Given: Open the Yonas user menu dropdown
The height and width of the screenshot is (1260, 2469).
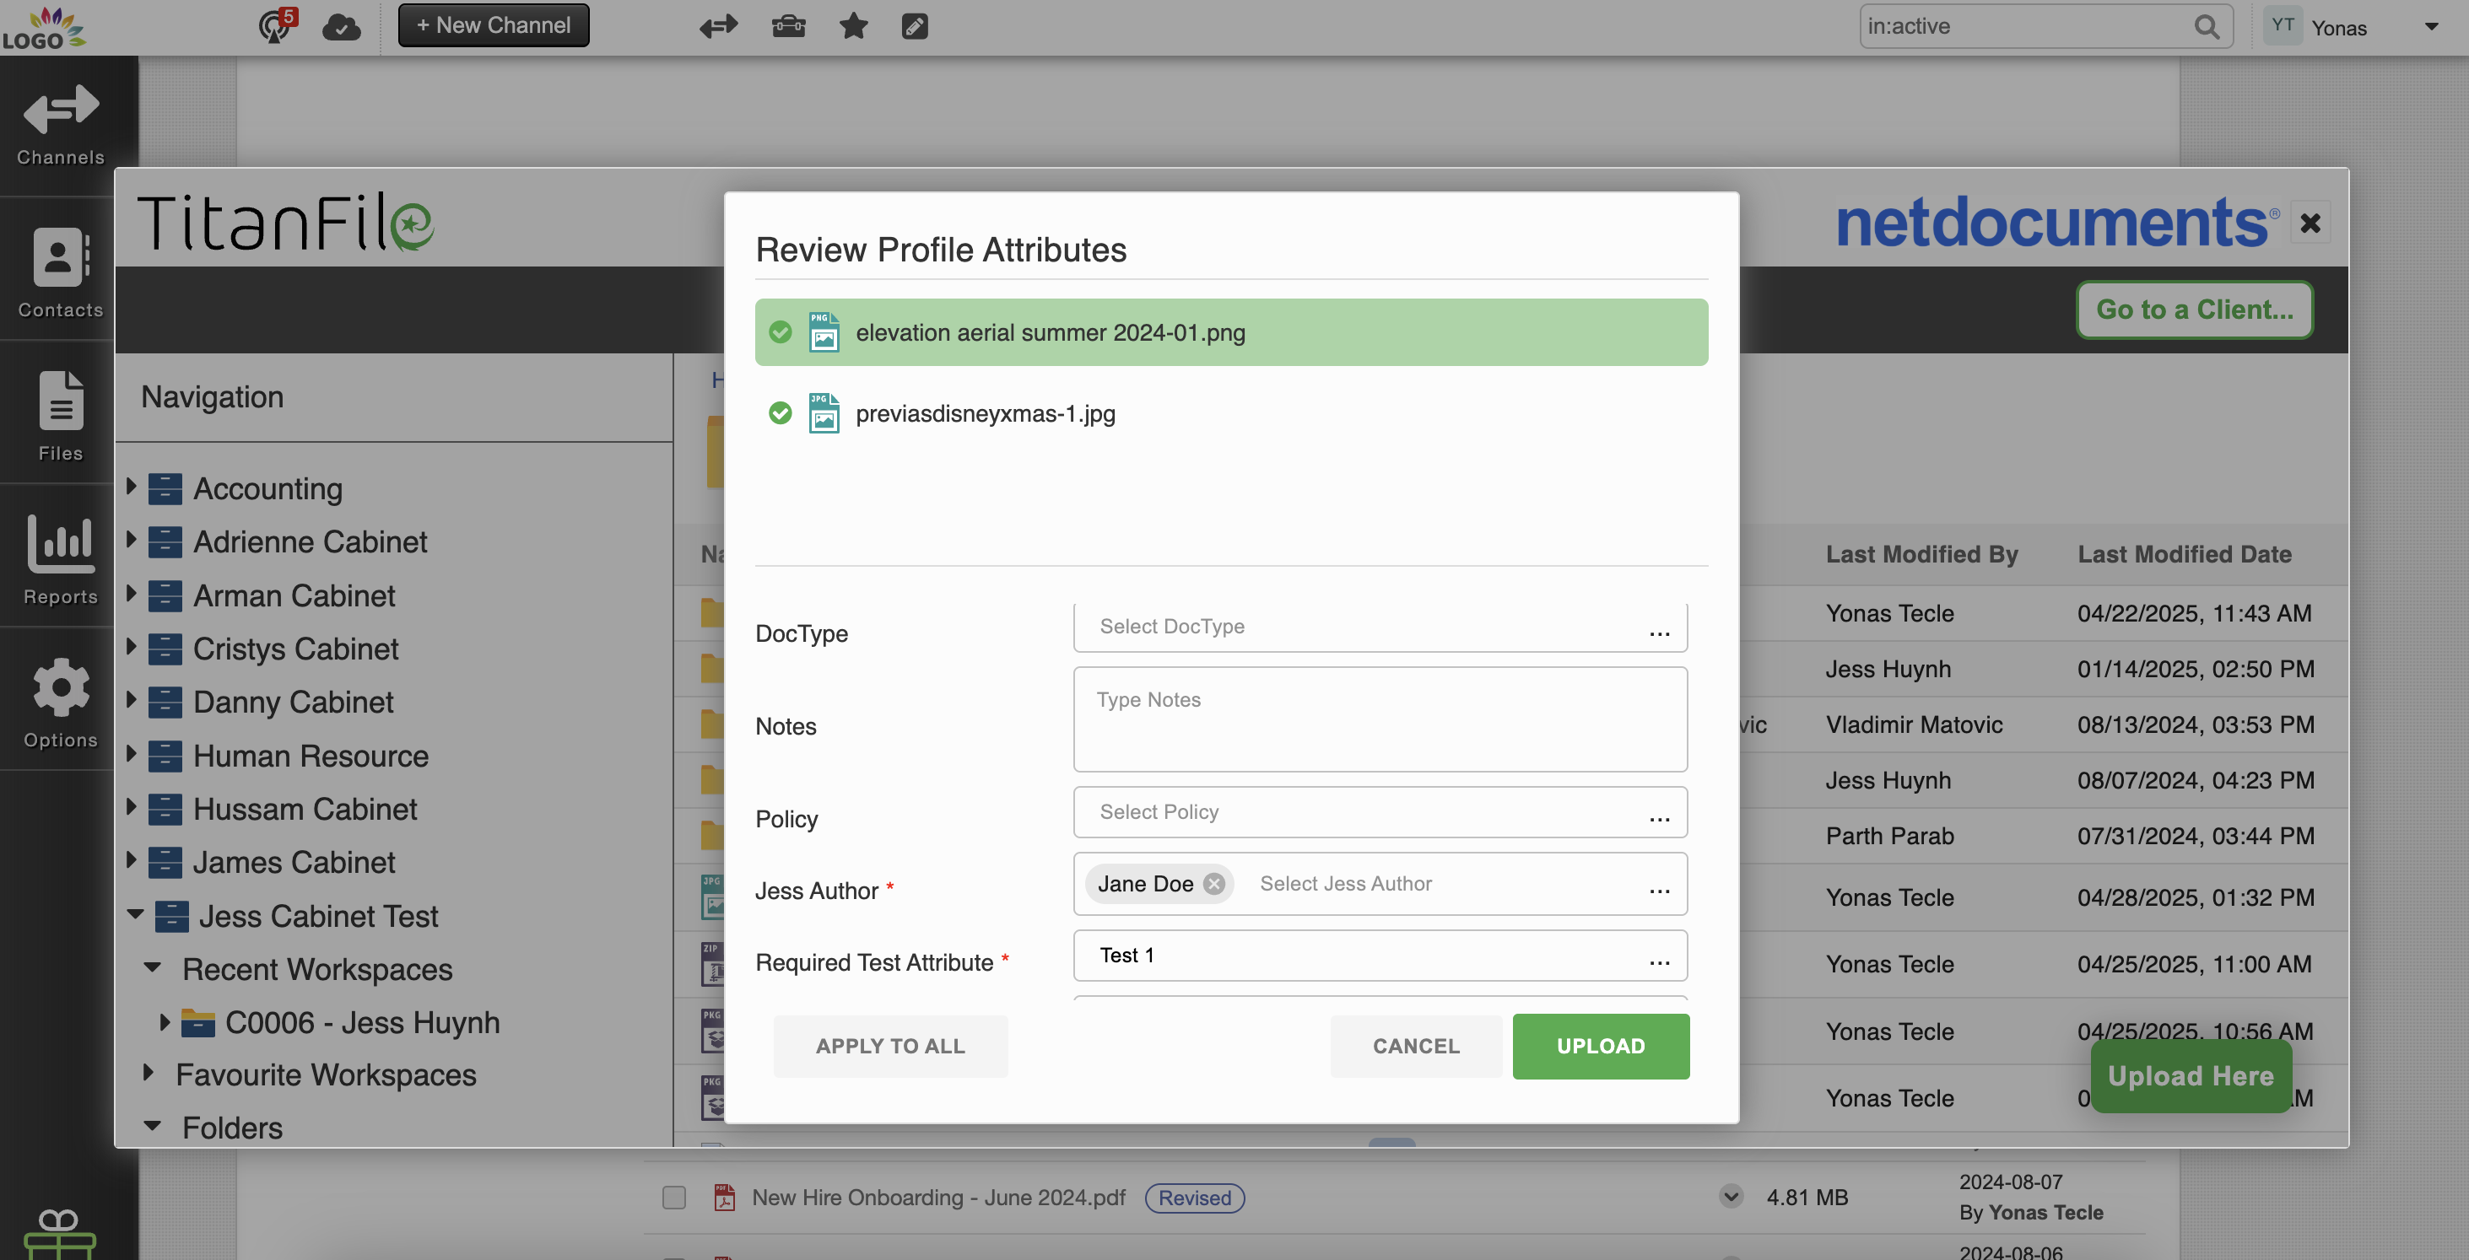Looking at the screenshot, I should coord(2432,26).
